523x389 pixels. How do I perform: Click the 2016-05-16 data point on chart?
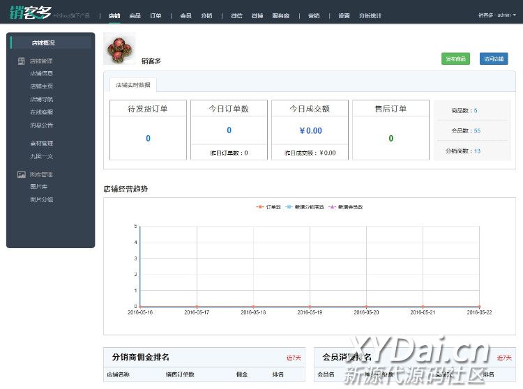(140, 306)
